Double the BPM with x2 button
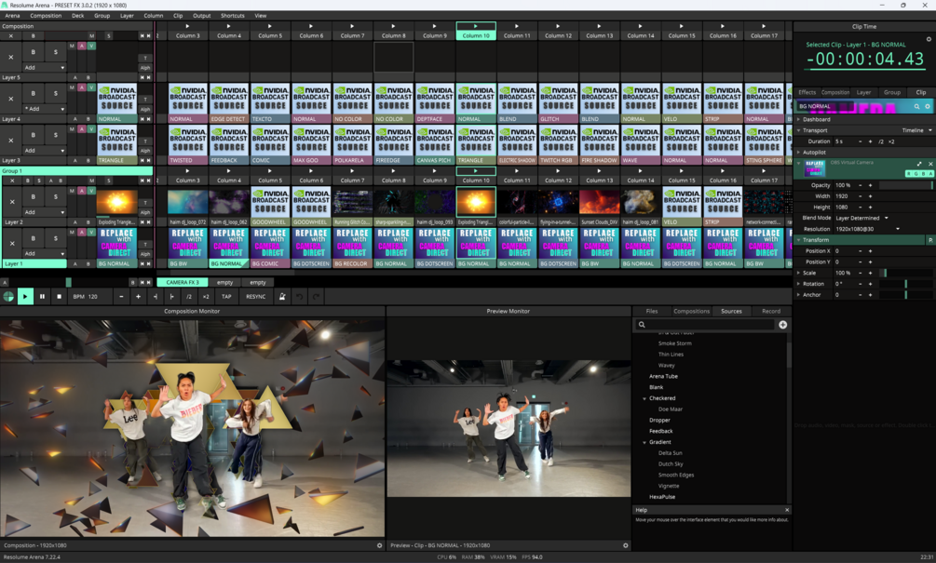This screenshot has width=936, height=563. [x=206, y=297]
